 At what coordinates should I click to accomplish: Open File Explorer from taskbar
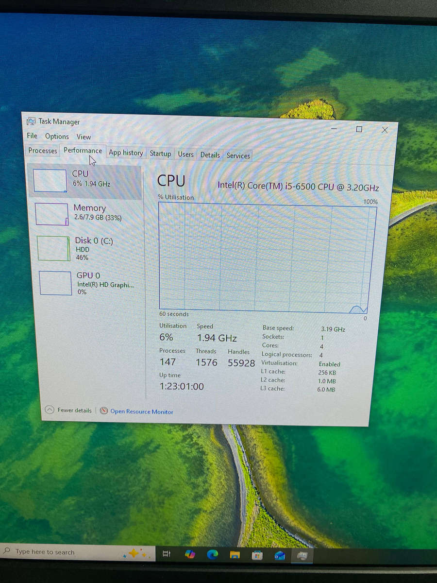pos(235,555)
